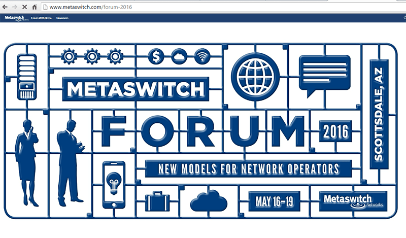Image resolution: width=406 pixels, height=238 pixels.
Task: Click the page icon in the address bar
Action: pyautogui.click(x=45, y=7)
